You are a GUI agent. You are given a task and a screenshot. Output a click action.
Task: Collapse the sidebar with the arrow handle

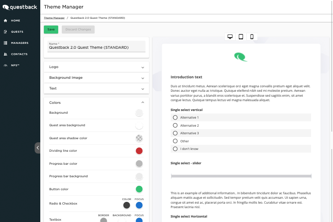pyautogui.click(x=38, y=148)
